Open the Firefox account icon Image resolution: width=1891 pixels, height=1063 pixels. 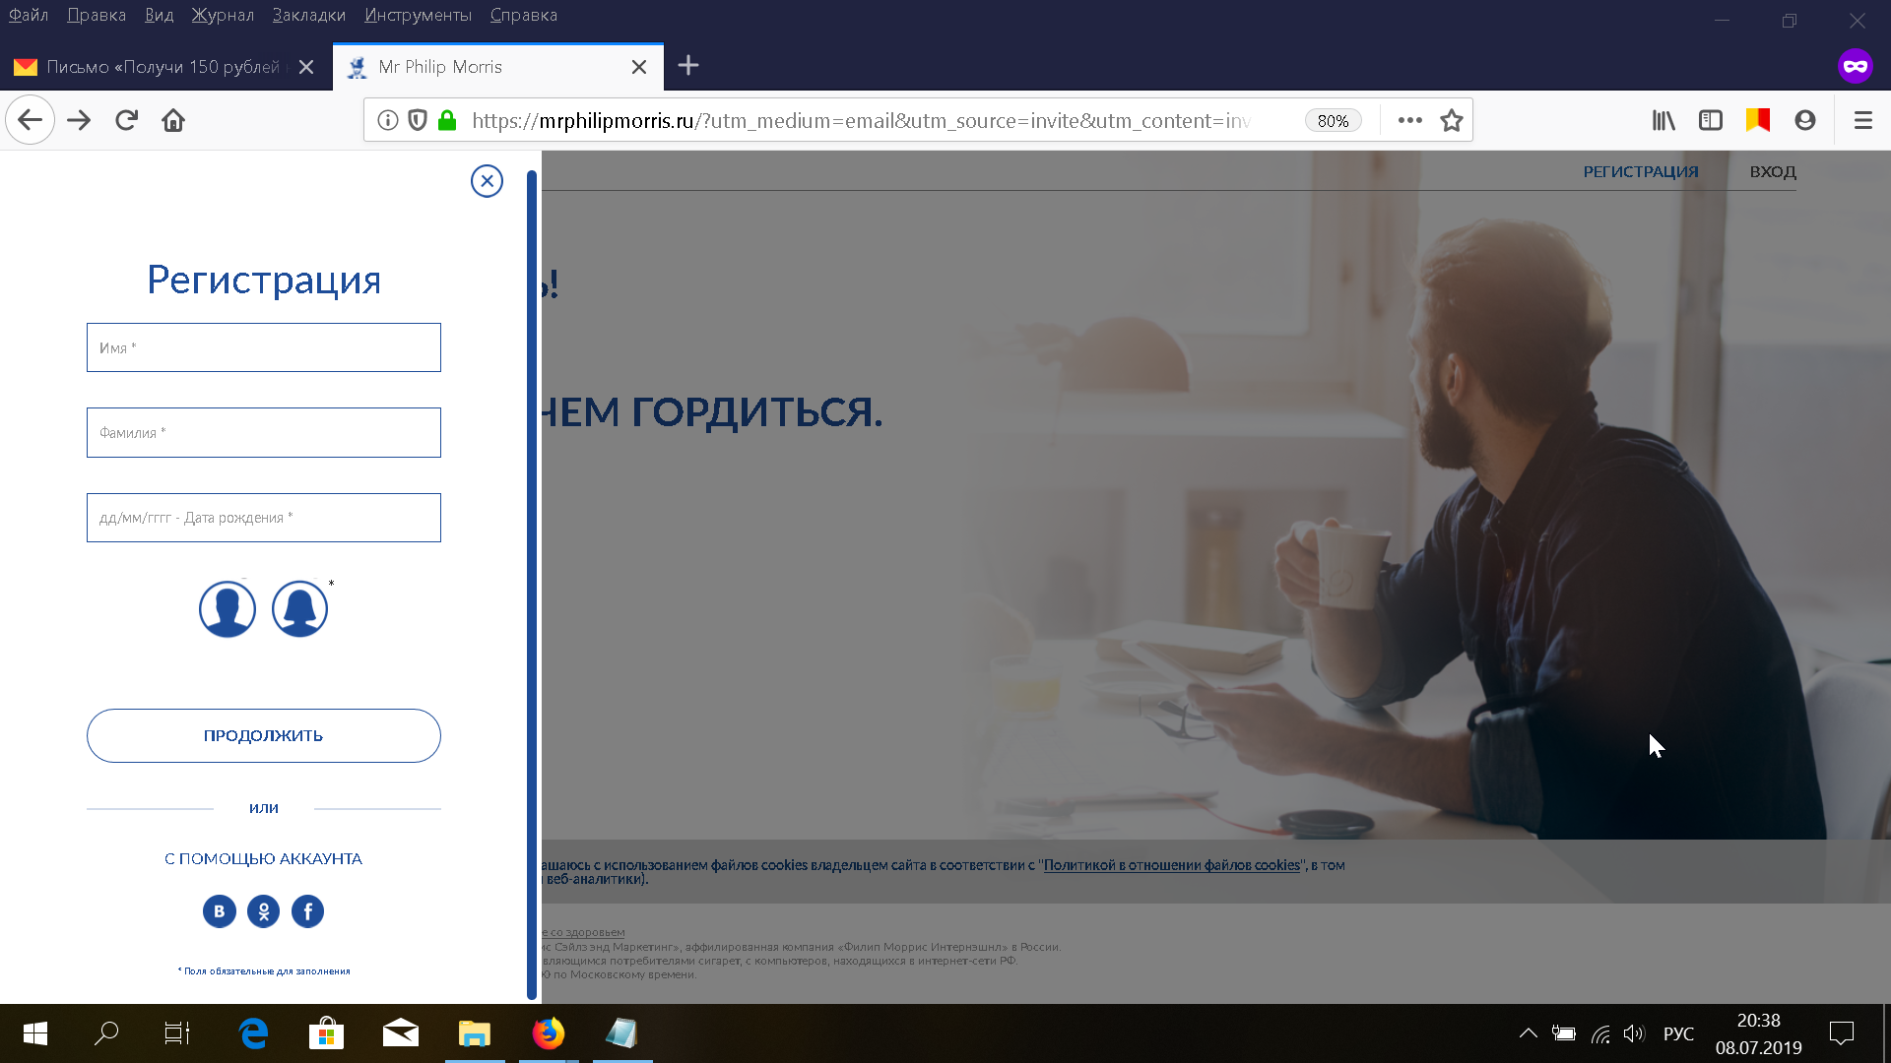pyautogui.click(x=1805, y=120)
